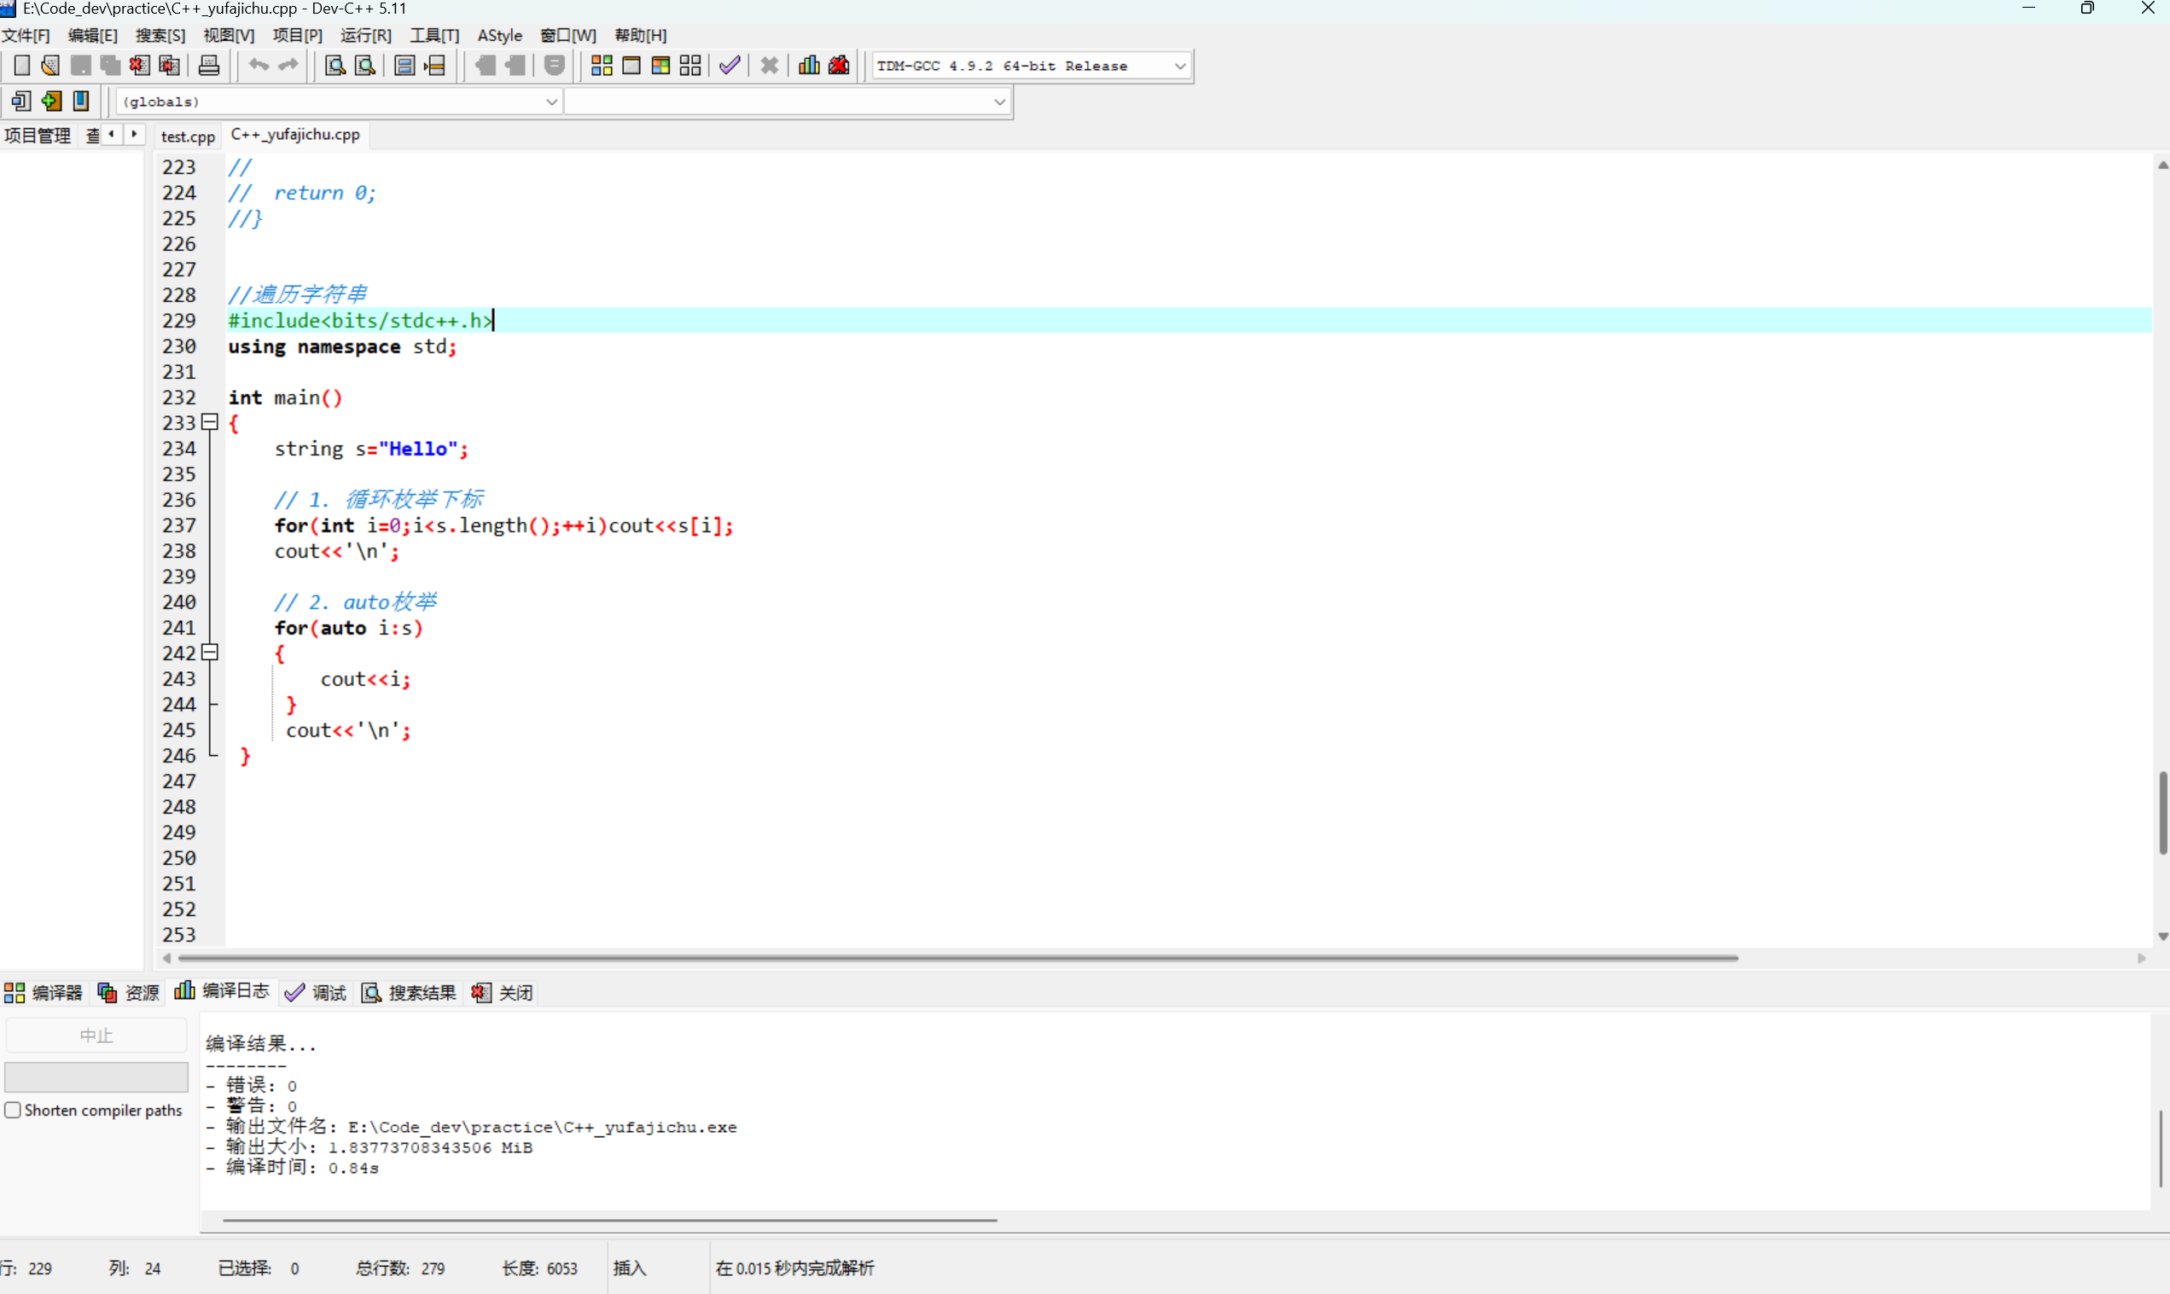Open the 运行[R] menu
Image resolution: width=2170 pixels, height=1294 pixels.
[365, 36]
